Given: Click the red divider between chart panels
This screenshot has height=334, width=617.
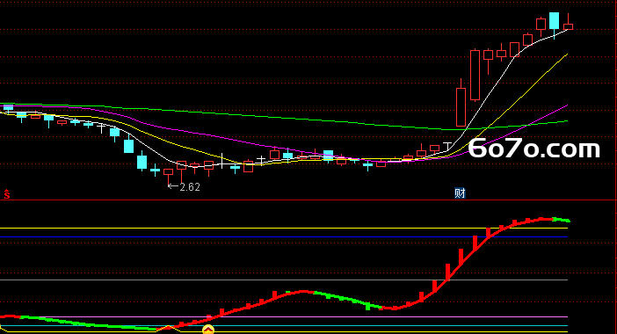Looking at the screenshot, I should point(308,200).
